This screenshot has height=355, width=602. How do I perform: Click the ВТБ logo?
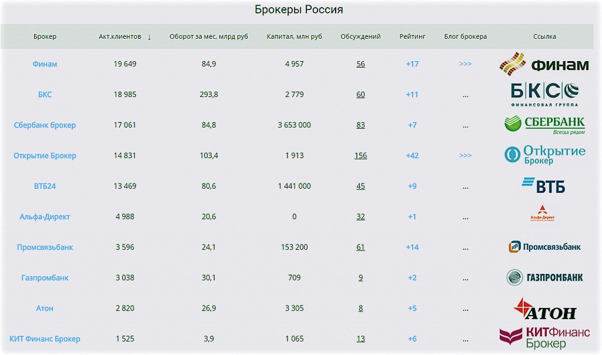tap(544, 186)
